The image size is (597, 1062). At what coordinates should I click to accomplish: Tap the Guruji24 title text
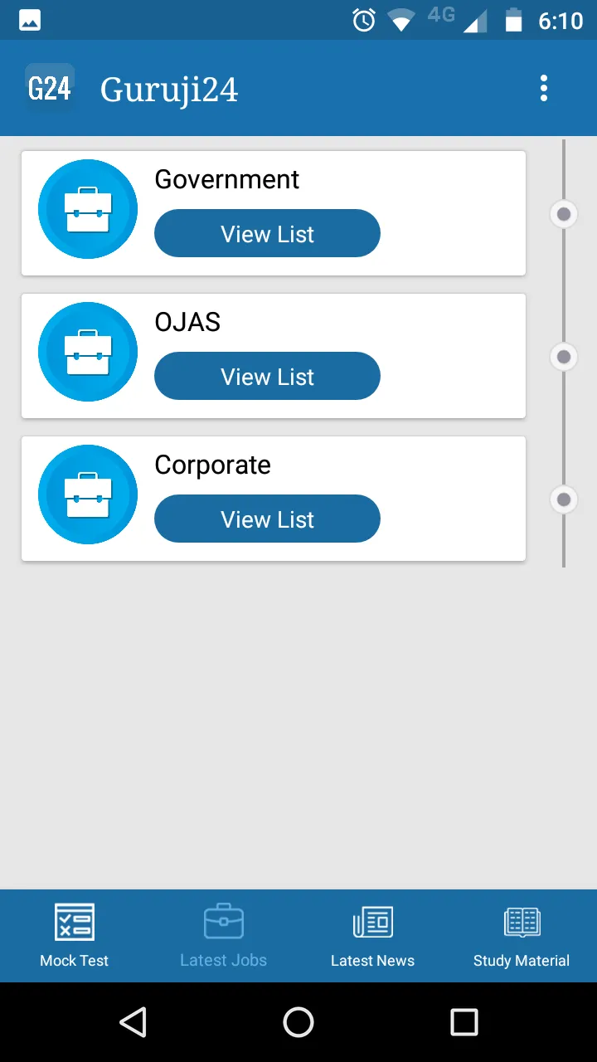(169, 90)
